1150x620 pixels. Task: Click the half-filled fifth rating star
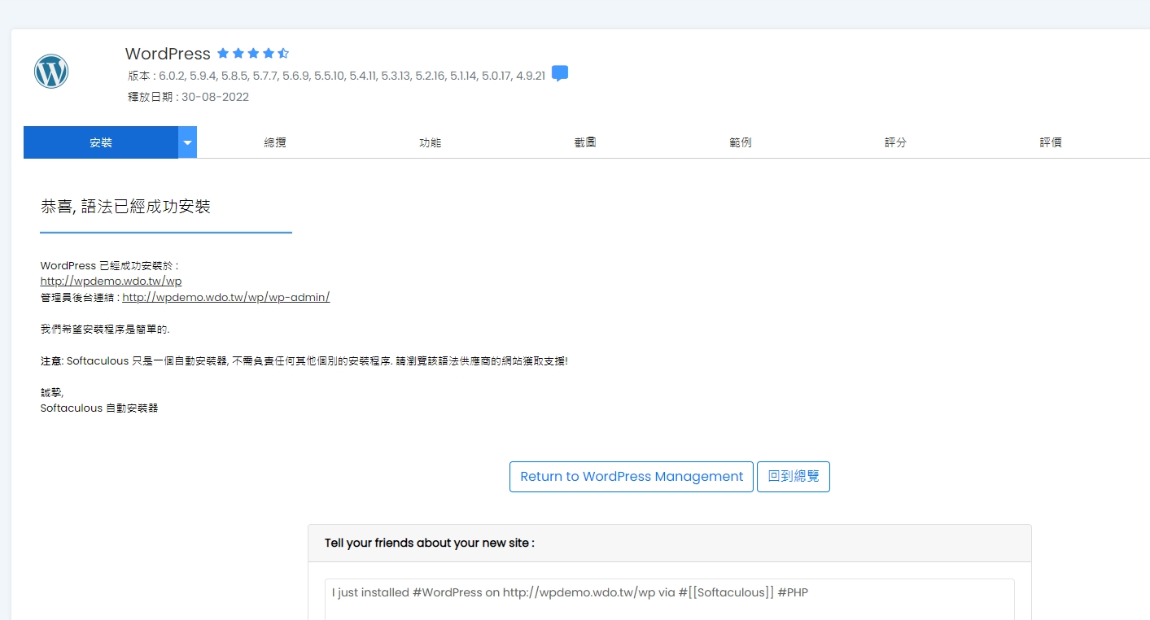[x=283, y=54]
